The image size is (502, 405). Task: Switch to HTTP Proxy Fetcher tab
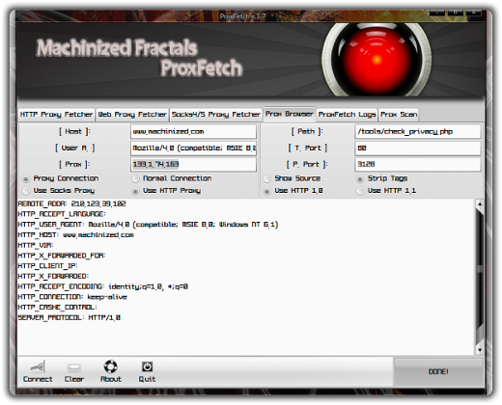click(x=56, y=115)
